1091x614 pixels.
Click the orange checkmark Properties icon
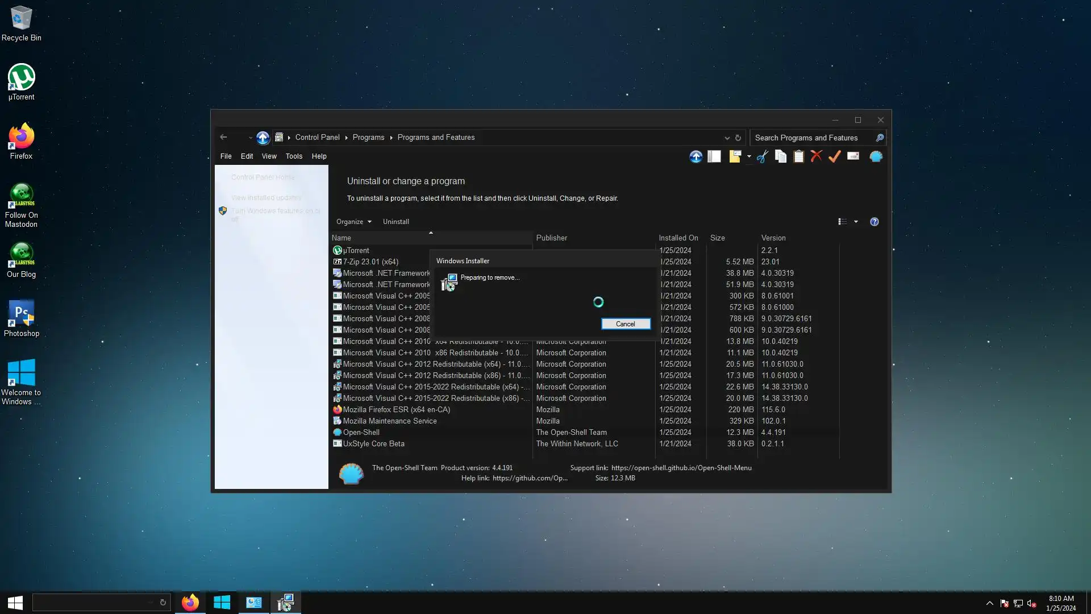[834, 156]
